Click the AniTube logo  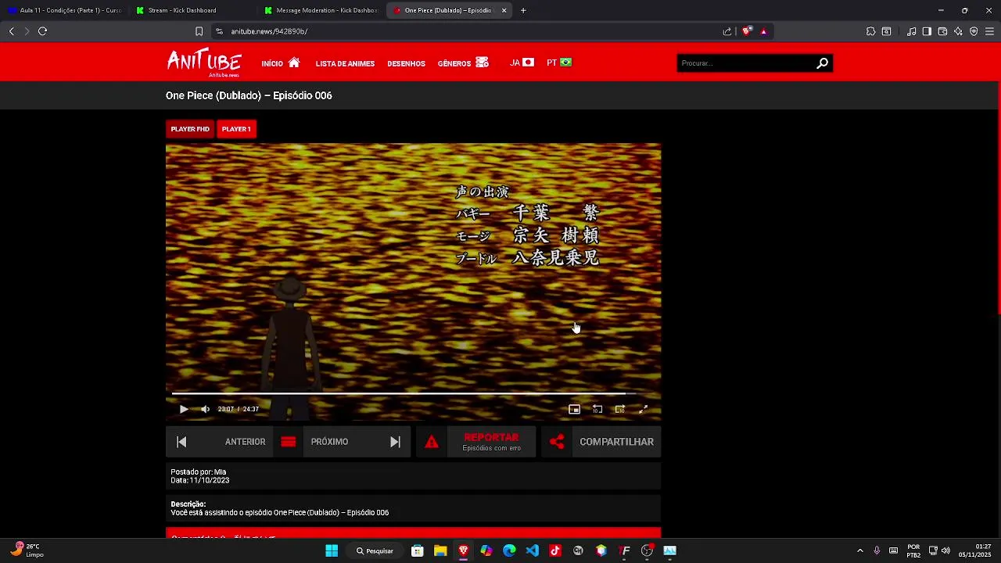pyautogui.click(x=204, y=63)
